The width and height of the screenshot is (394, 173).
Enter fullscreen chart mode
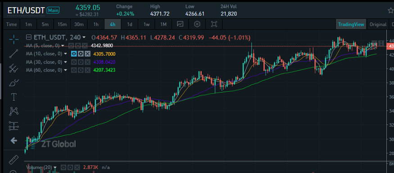pyautogui.click(x=214, y=24)
